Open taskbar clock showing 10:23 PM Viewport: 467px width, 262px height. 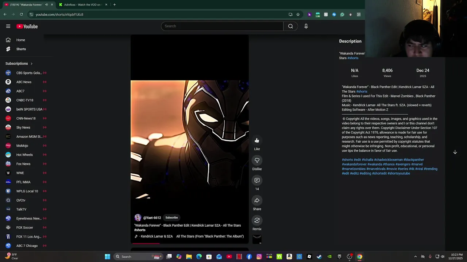457,257
